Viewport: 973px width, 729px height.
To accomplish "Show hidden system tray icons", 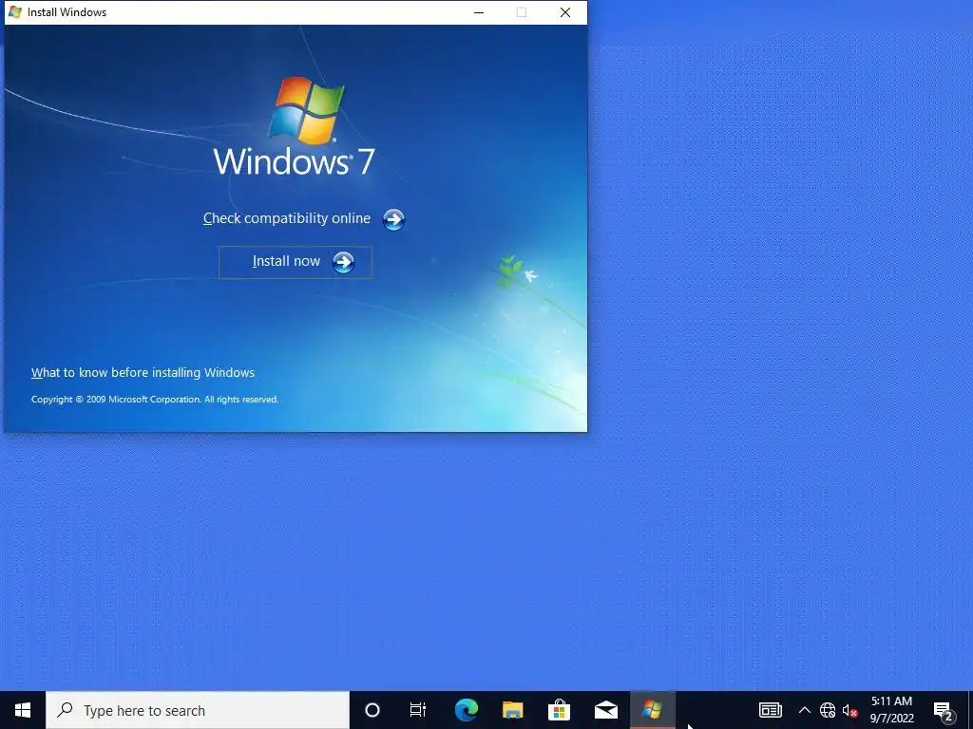I will coord(804,710).
